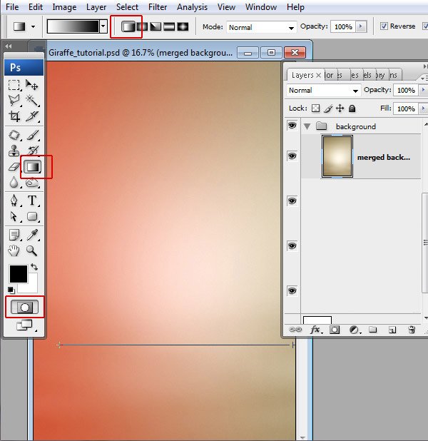Select the Horizontal Type tool
Image resolution: width=428 pixels, height=441 pixels.
32,201
